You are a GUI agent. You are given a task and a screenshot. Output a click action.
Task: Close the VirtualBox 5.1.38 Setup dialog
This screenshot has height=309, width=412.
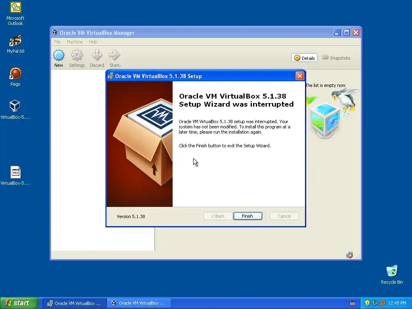click(299, 76)
